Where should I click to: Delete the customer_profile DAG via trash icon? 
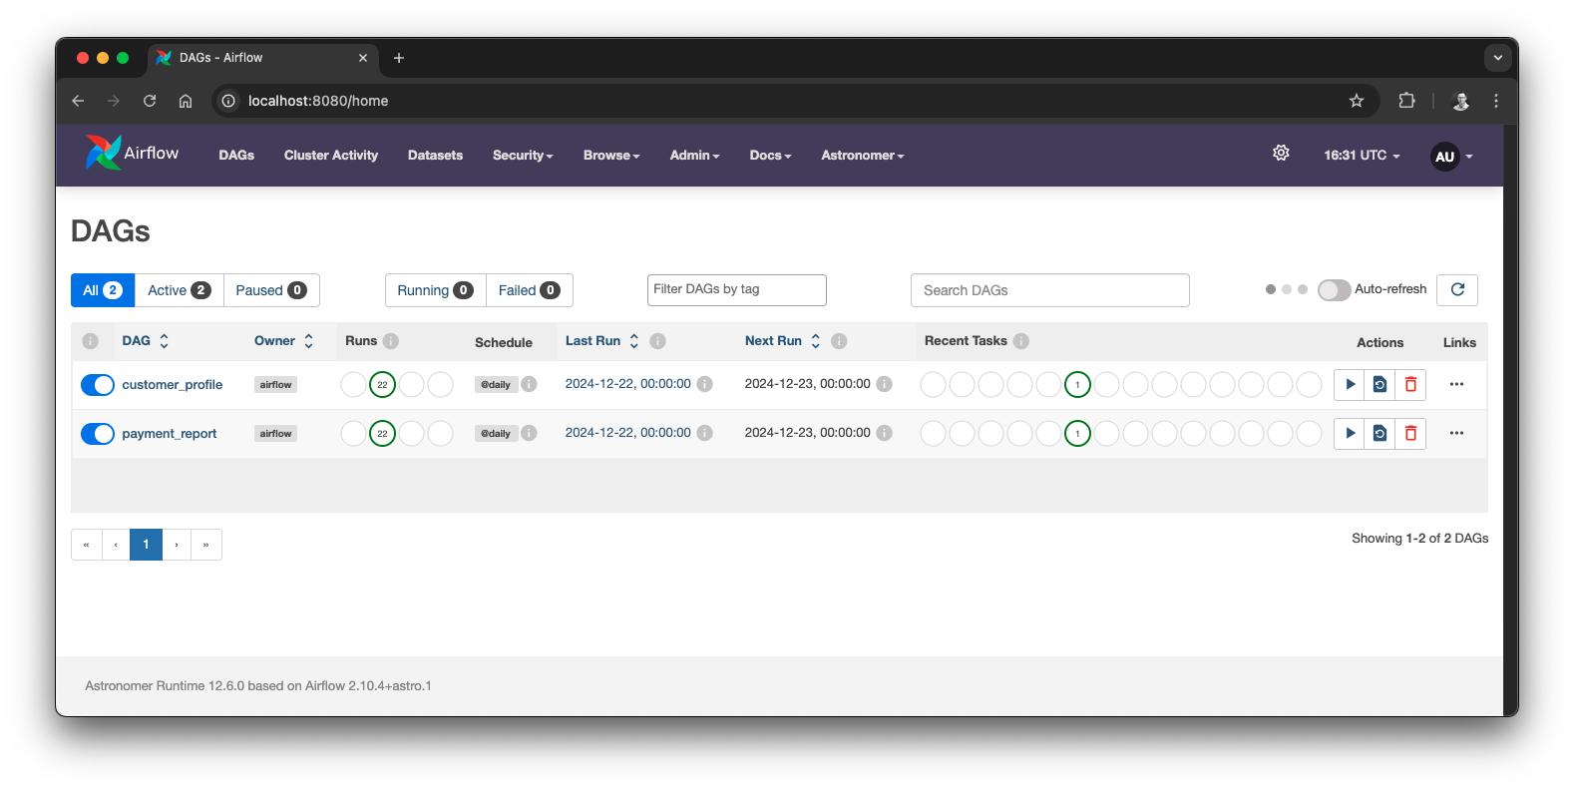click(x=1410, y=384)
